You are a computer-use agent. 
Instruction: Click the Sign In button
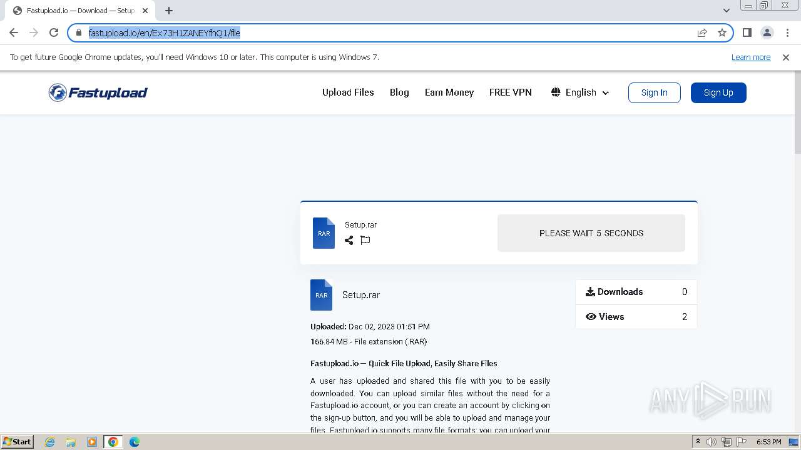(x=655, y=92)
